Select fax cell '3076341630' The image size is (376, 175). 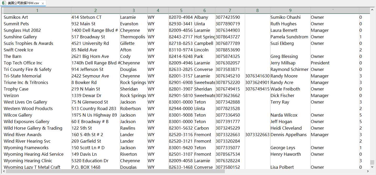[x=257, y=76]
